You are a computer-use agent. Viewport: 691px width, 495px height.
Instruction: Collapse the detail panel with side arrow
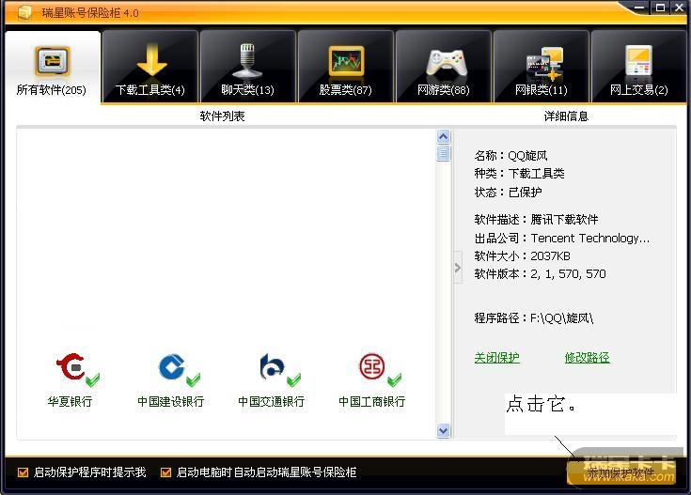458,268
